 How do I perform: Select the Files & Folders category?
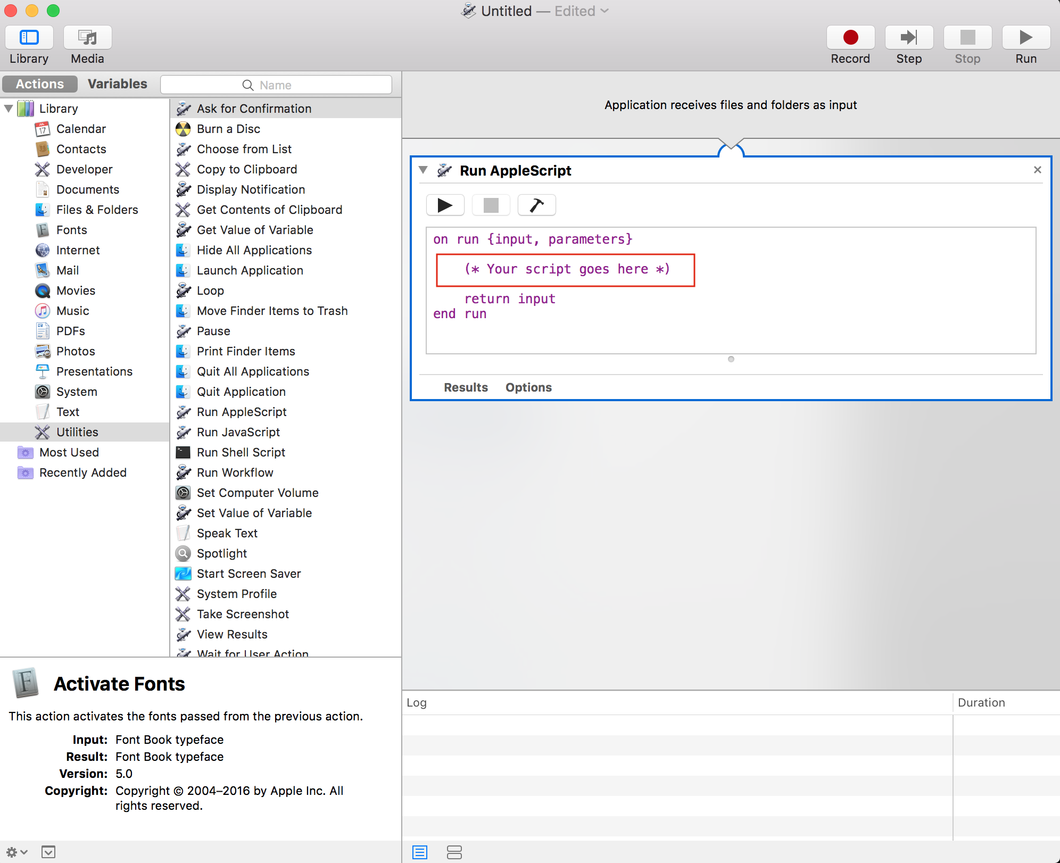coord(97,210)
